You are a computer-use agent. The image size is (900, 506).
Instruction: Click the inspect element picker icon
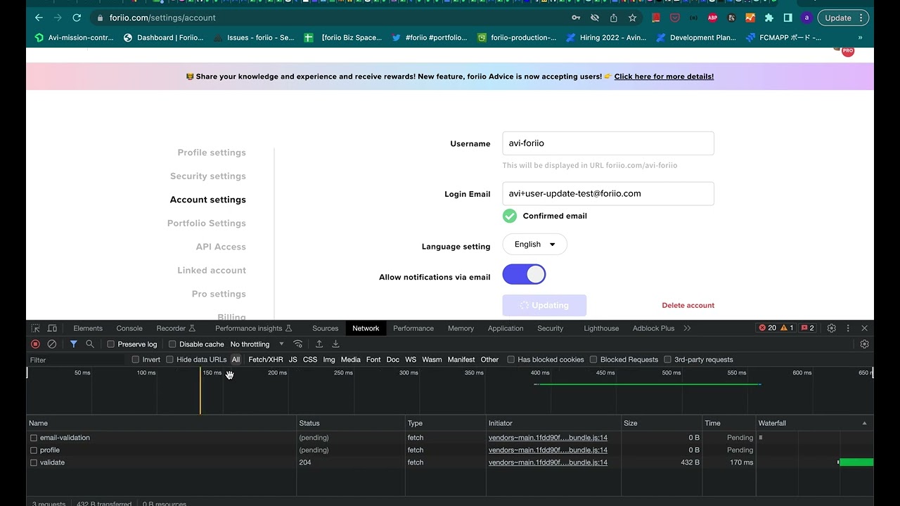[x=35, y=328]
